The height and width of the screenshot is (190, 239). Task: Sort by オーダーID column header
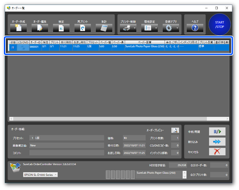coord(35,42)
